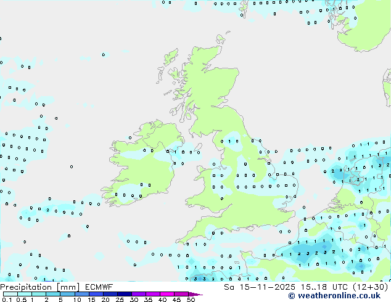Click the 'Sa 15-11-2025' date text
391x302 pixels.
click(260, 287)
